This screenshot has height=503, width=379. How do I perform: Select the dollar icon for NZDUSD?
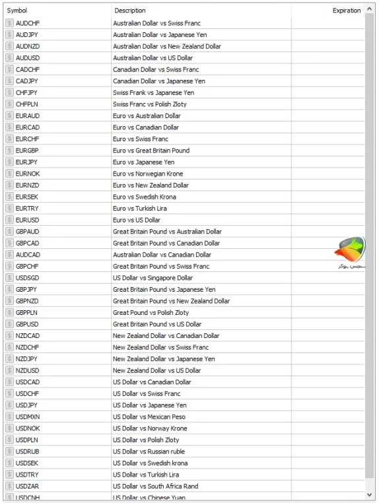(10, 370)
